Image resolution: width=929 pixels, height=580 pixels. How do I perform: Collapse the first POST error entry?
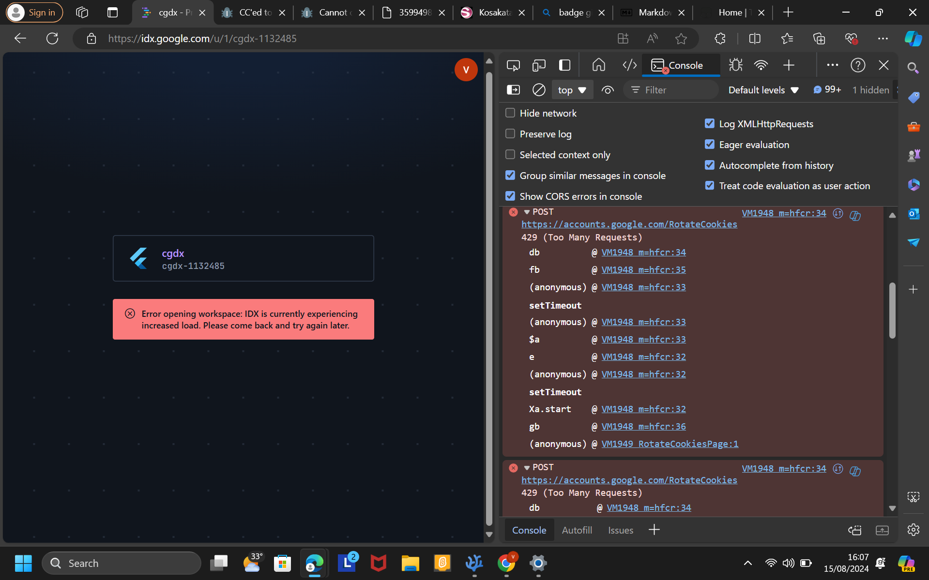pyautogui.click(x=527, y=212)
